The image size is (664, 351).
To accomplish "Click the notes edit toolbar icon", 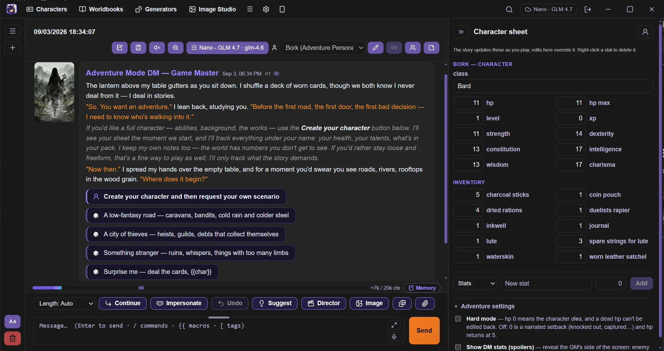I will [x=119, y=48].
